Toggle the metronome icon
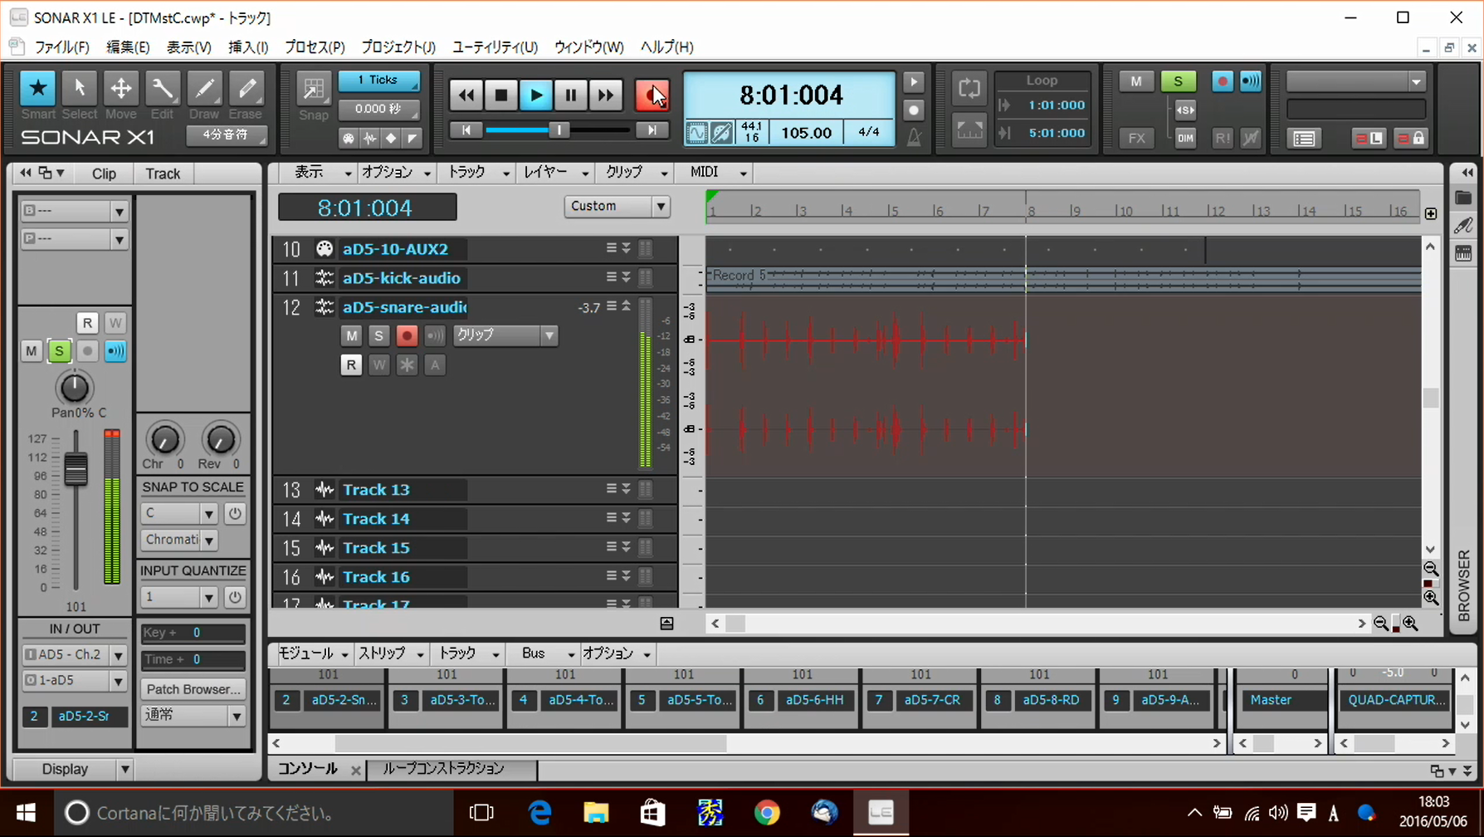The height and width of the screenshot is (837, 1484). pos(914,137)
